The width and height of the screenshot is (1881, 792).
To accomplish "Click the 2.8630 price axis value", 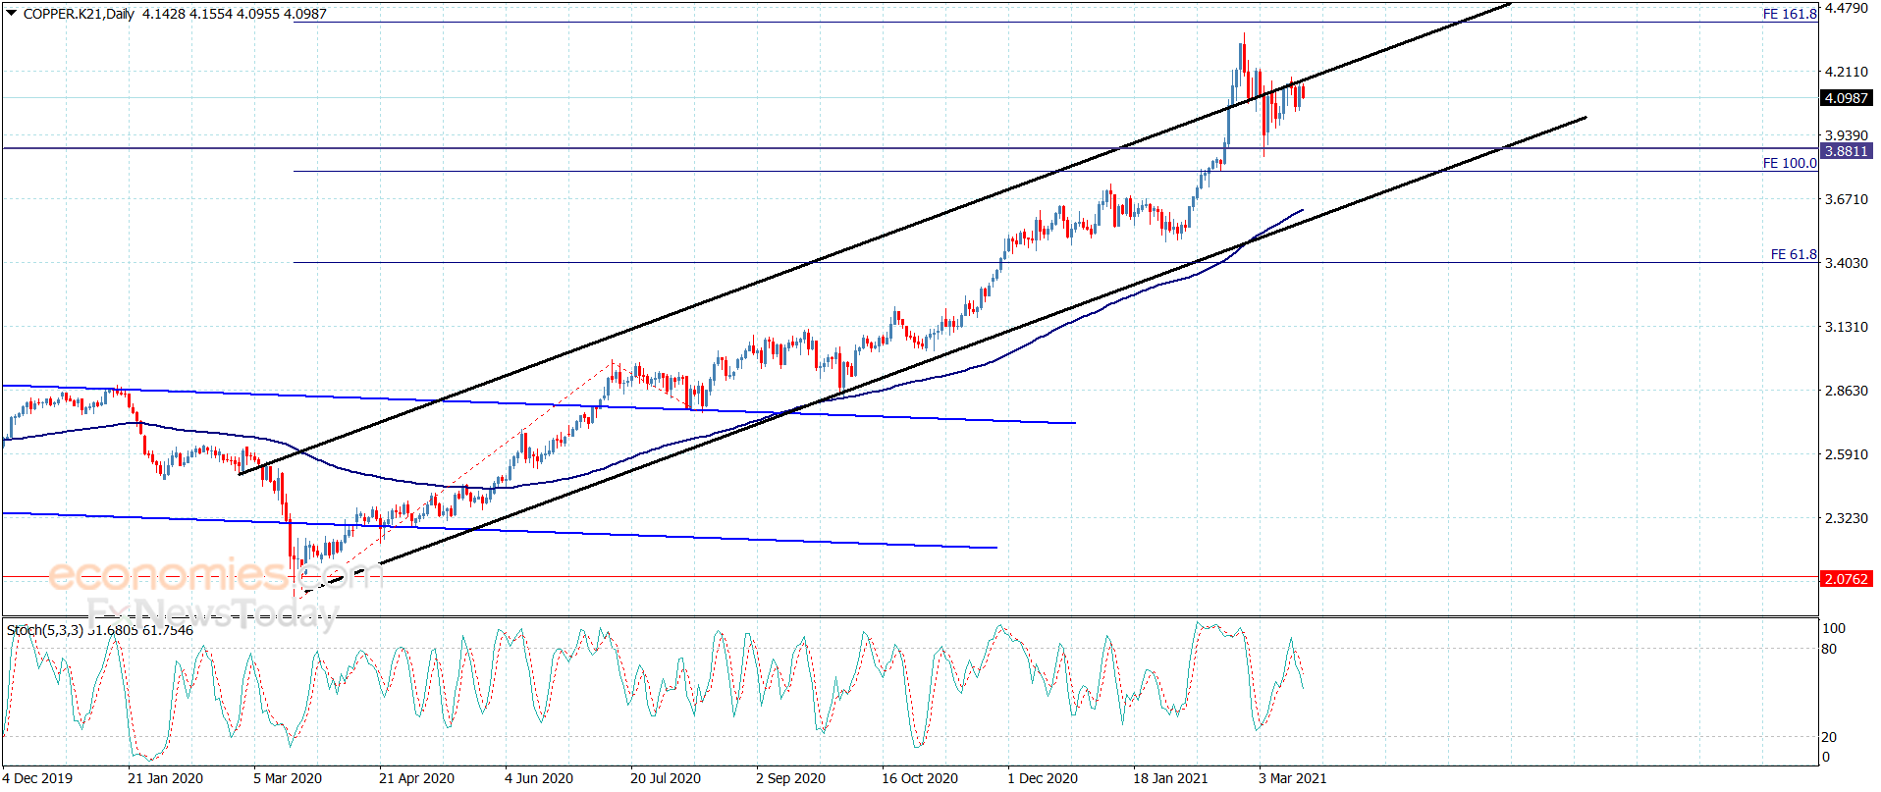I will [1847, 391].
